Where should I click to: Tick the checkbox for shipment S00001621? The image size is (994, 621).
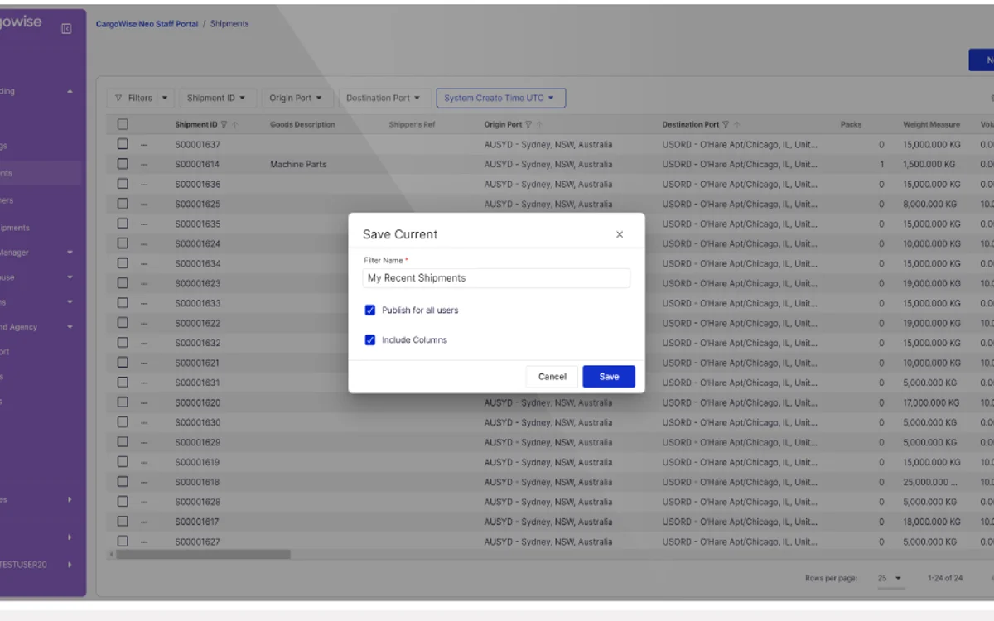[123, 363]
